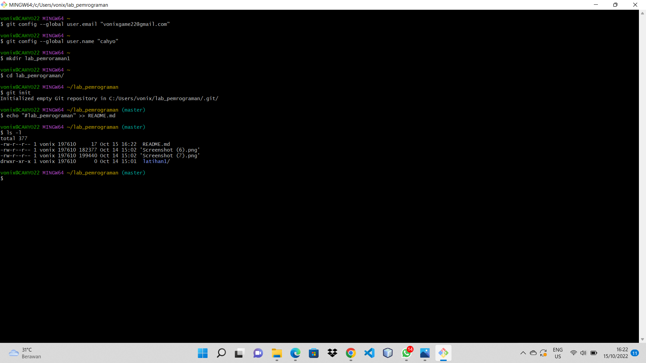Click the Git Bash icon in the title bar

pos(4,5)
